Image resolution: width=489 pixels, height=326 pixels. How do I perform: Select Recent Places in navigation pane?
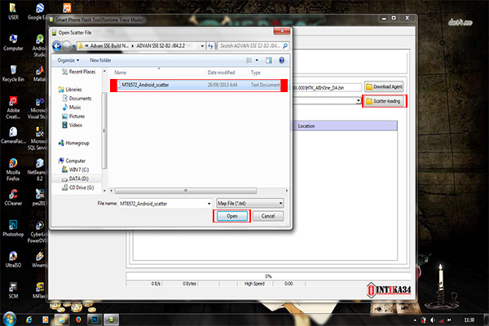click(x=78, y=72)
